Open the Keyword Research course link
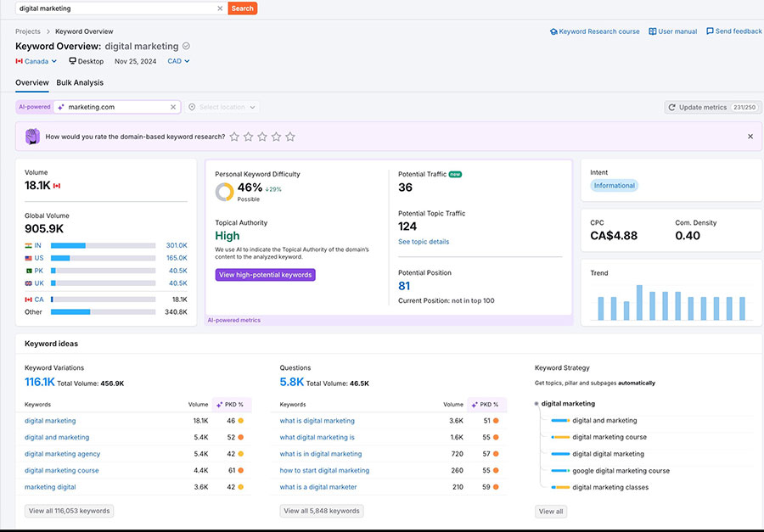This screenshot has width=764, height=532. 594,31
